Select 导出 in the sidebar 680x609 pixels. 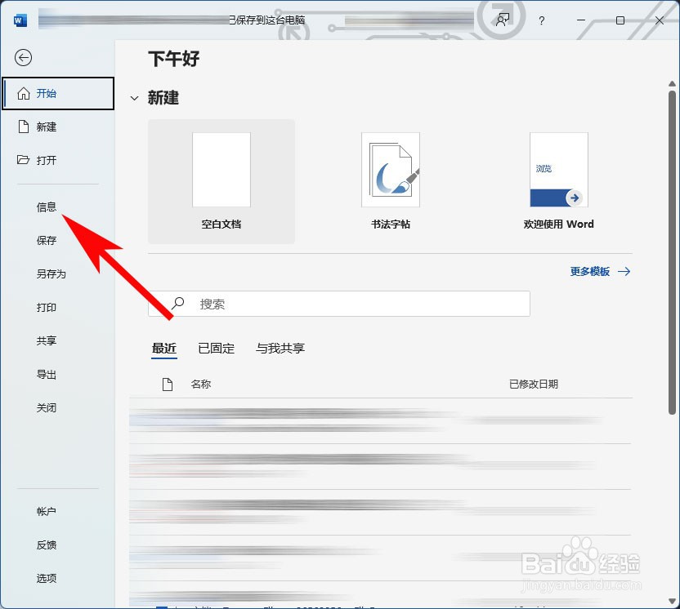tap(47, 374)
